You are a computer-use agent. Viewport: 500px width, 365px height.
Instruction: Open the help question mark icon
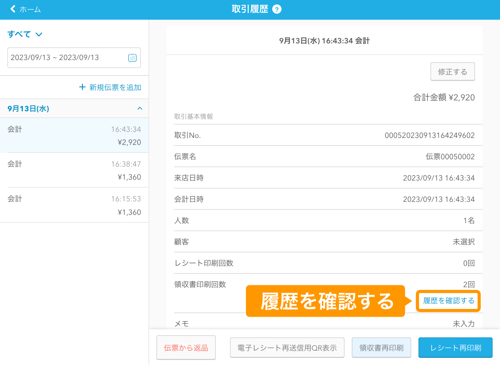click(x=277, y=9)
